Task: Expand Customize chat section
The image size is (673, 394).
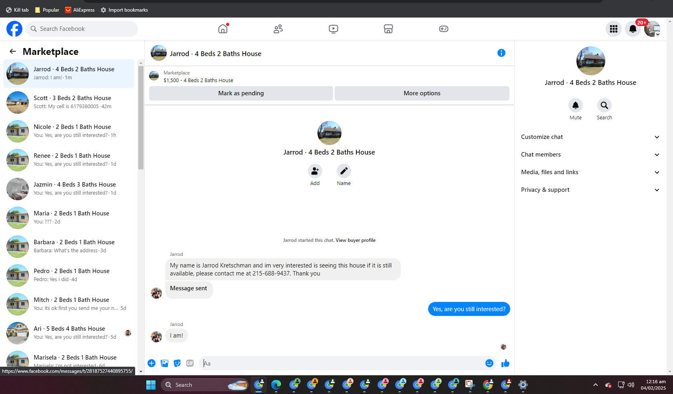Action: pyautogui.click(x=590, y=137)
